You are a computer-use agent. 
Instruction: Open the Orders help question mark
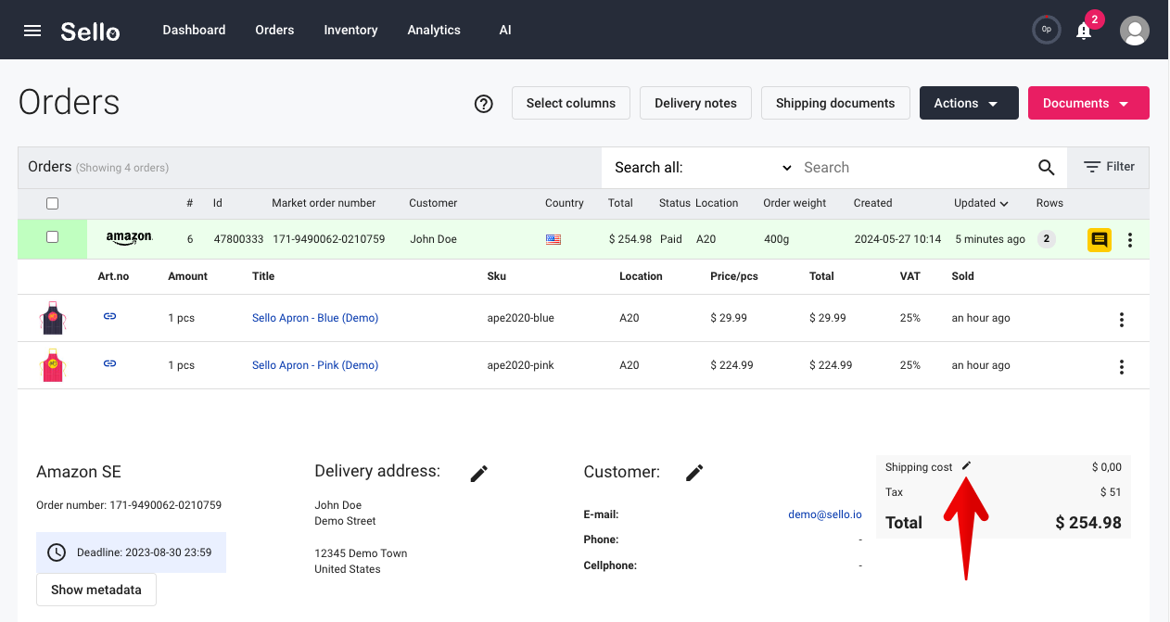click(x=483, y=104)
